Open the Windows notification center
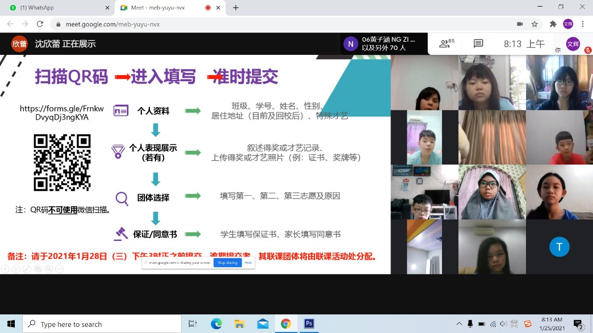The image size is (593, 333). pyautogui.click(x=578, y=324)
